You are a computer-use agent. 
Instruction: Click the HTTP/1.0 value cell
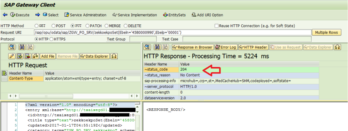[x=249, y=87]
